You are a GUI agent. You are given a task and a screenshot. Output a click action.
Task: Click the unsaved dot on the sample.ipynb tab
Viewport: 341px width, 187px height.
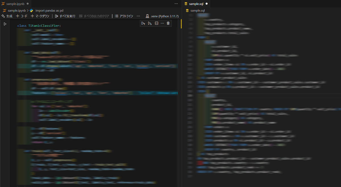tap(28, 4)
